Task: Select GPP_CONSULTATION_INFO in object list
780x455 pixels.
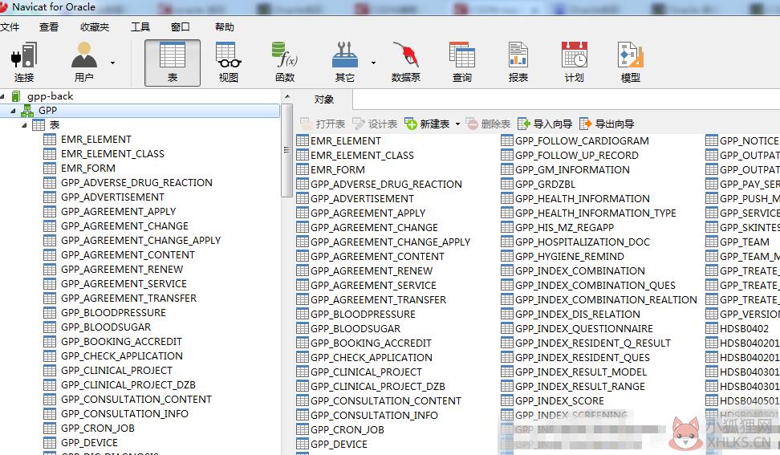Action: (374, 415)
